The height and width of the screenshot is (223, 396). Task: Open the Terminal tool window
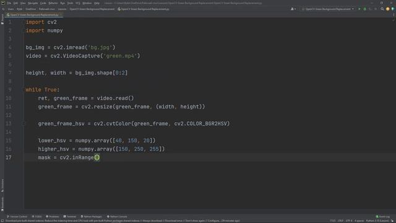(70, 217)
